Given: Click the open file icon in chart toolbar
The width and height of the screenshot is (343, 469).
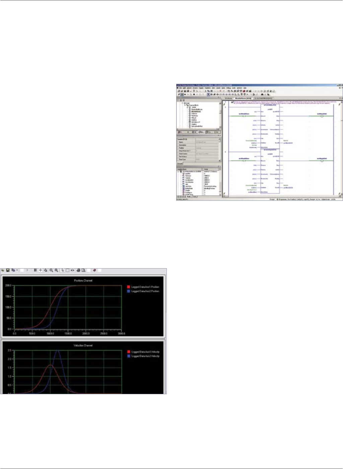Looking at the screenshot, I should point(3,270).
